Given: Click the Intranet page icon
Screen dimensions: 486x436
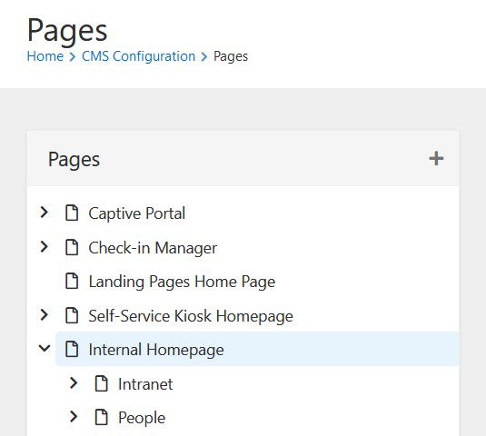Looking at the screenshot, I should pos(102,383).
